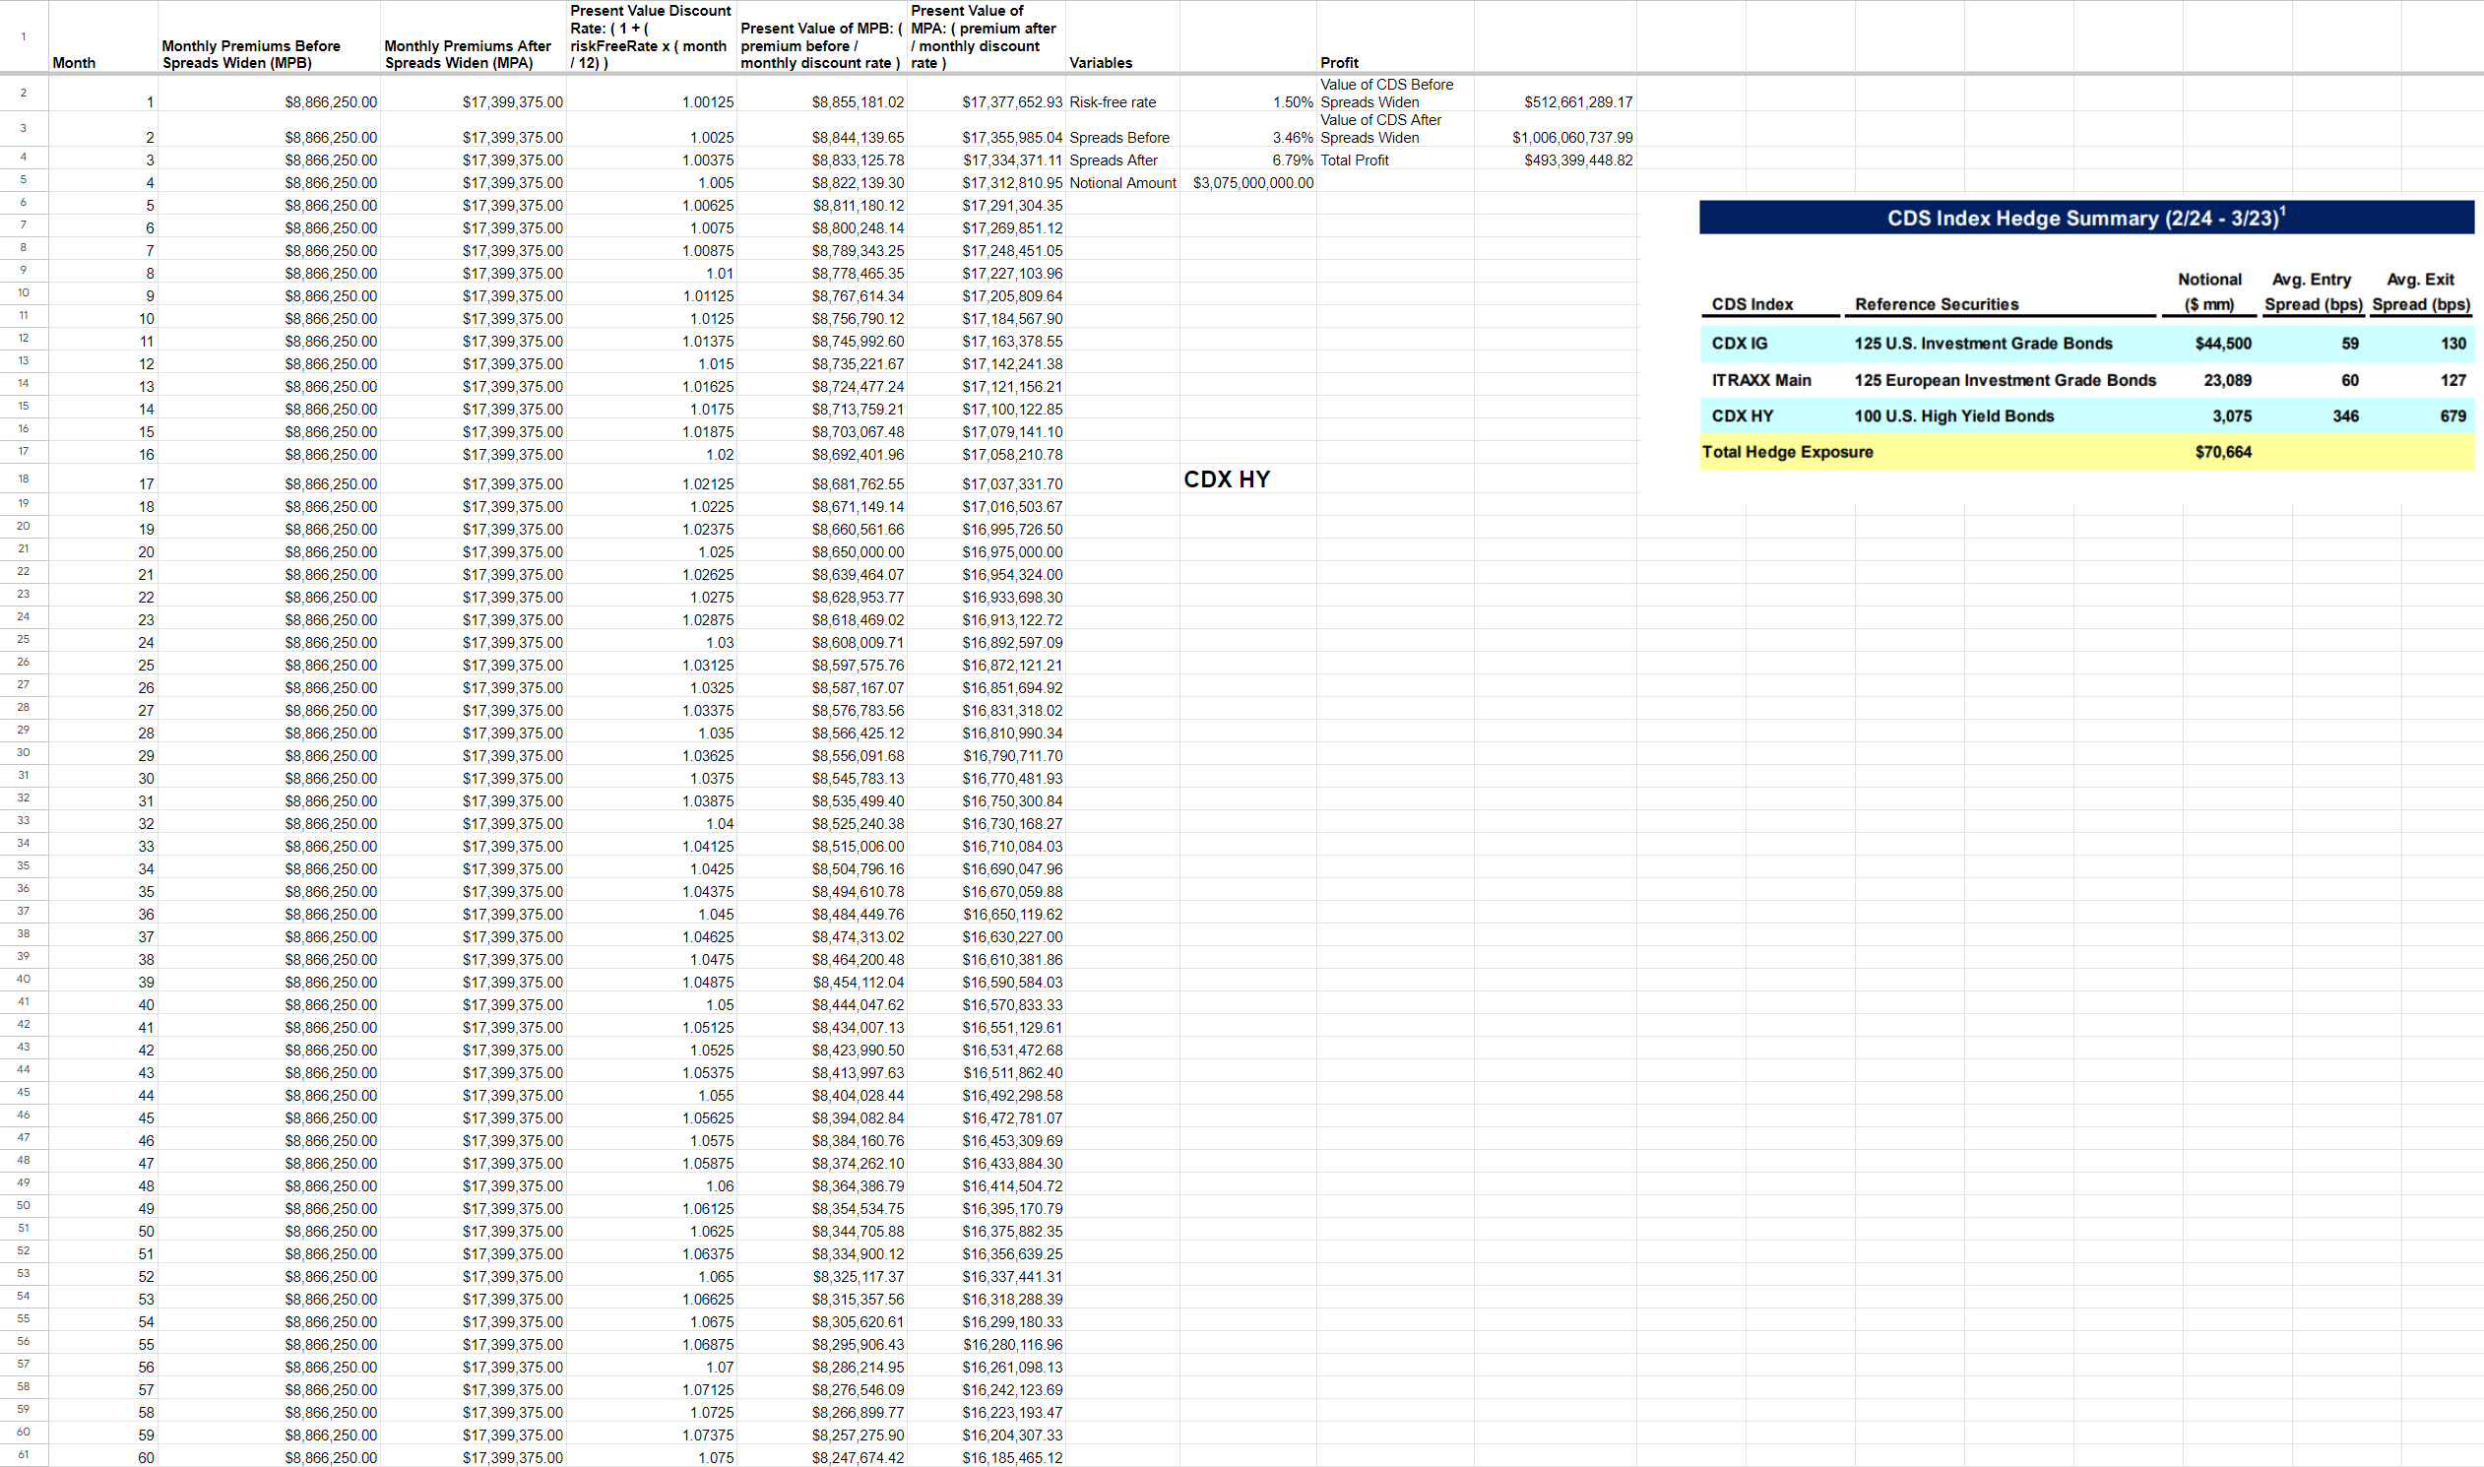The width and height of the screenshot is (2484, 1467).
Task: Click the $44,500 notional for CDX IG
Action: pos(2223,343)
